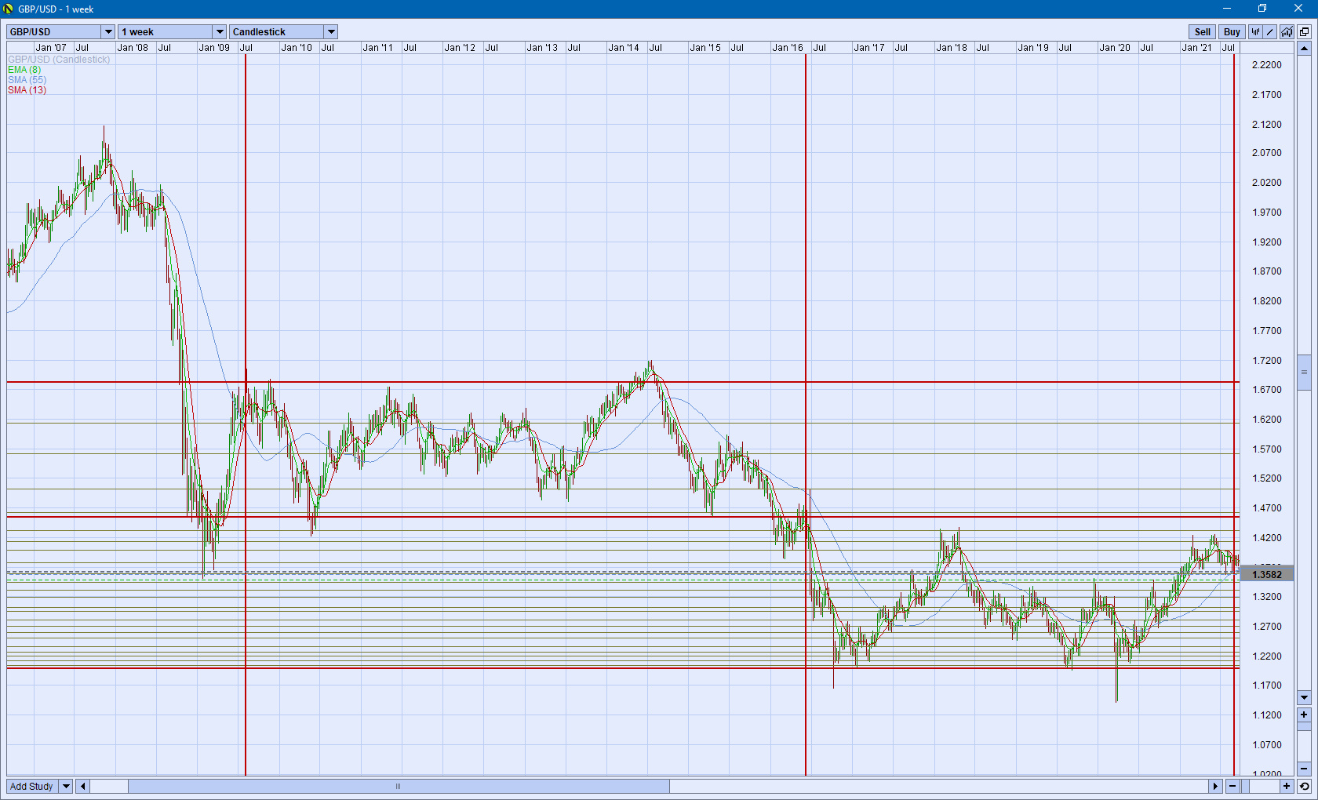
Task: Zoom in the vertical price scale
Action: point(1304,715)
